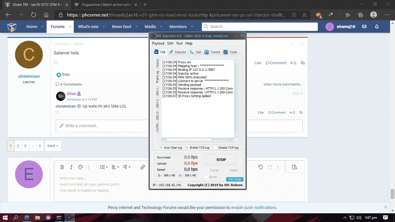
Task: Click the share arrow on christreizen's post
Action: (x=302, y=63)
